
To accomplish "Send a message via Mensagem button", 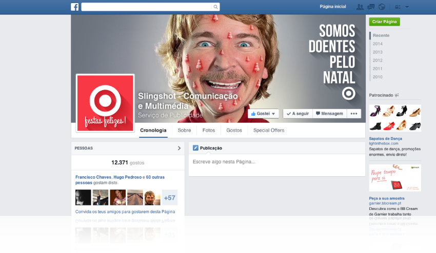I will click(329, 114).
